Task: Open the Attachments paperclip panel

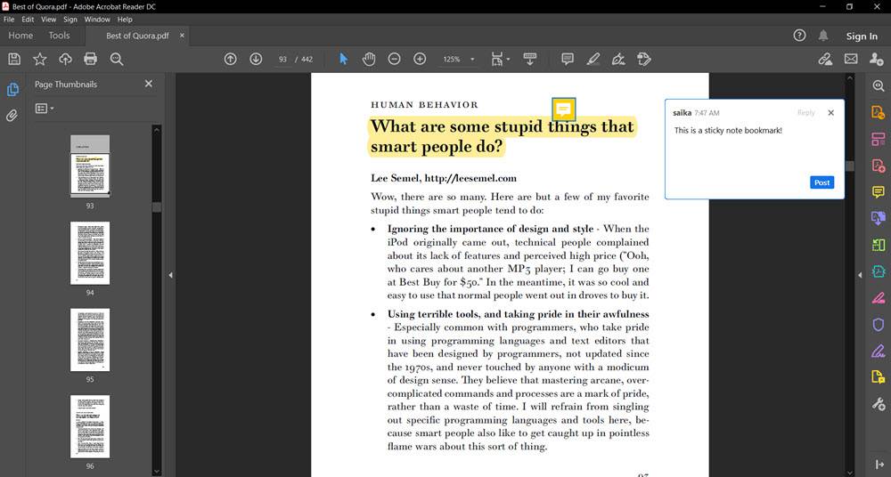Action: click(x=12, y=116)
